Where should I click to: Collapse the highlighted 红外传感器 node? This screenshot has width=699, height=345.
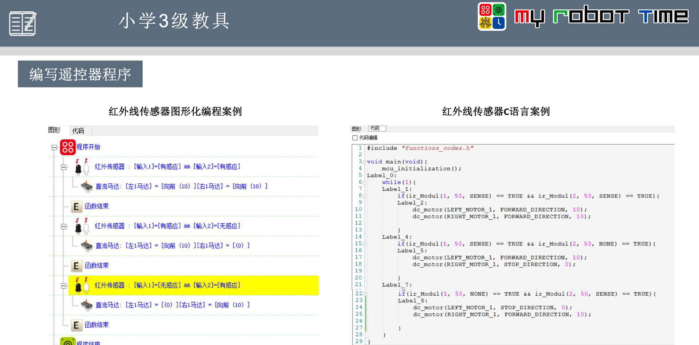(x=64, y=286)
